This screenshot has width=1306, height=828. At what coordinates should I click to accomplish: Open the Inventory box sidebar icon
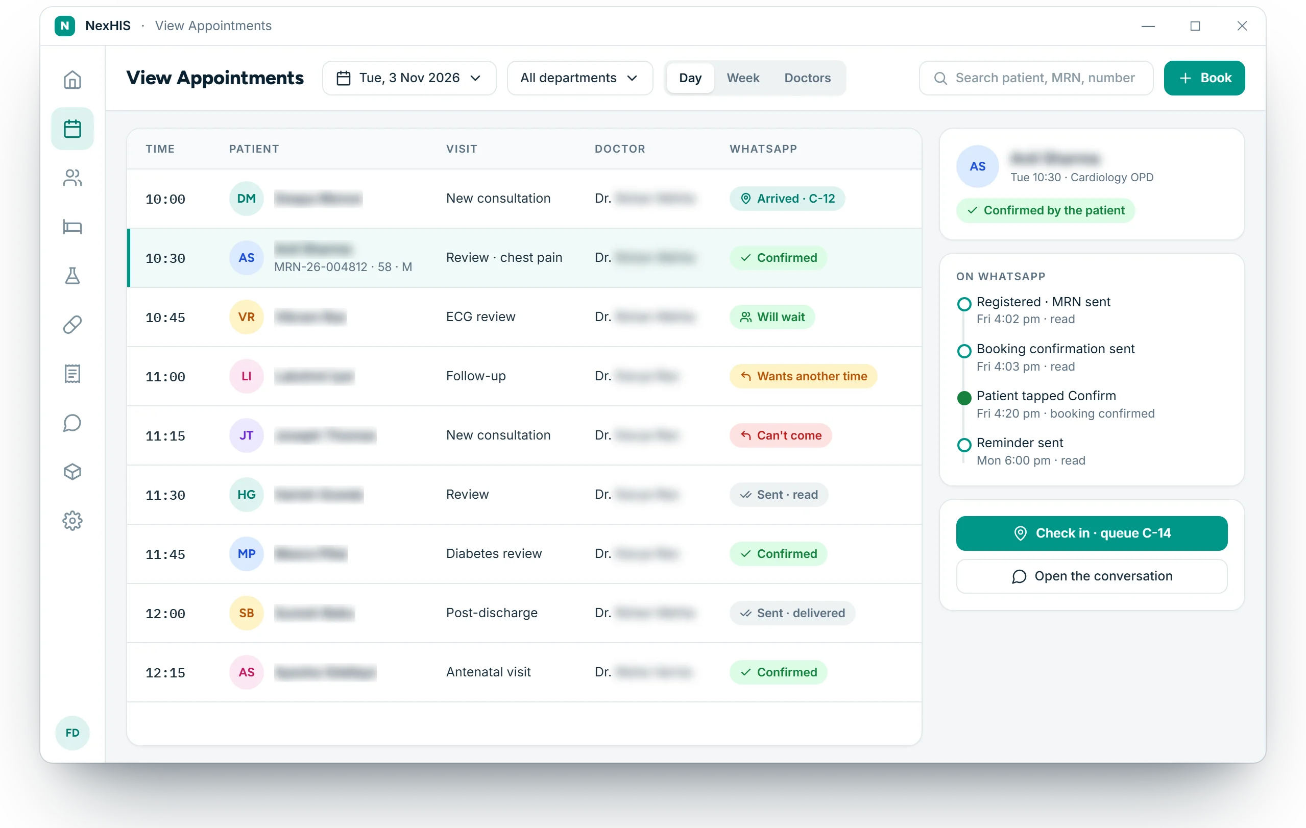click(72, 471)
